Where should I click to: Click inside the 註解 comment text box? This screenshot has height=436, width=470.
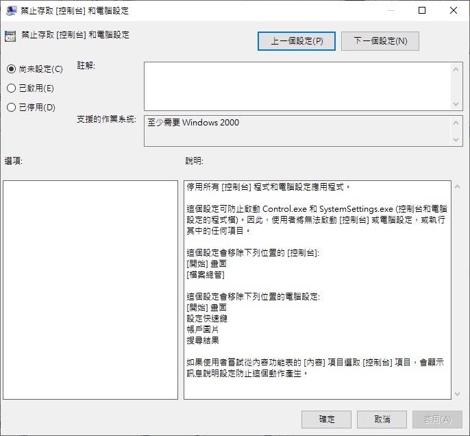click(x=297, y=86)
